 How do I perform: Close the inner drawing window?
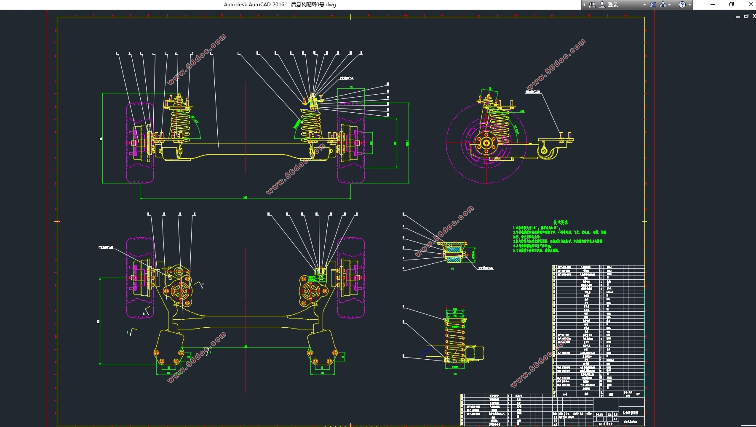754,16
